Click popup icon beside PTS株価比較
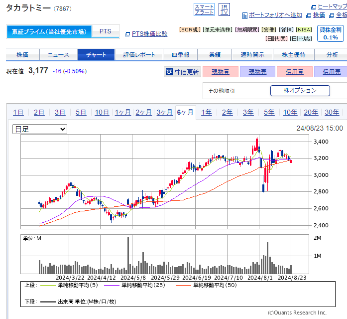 coord(127,34)
